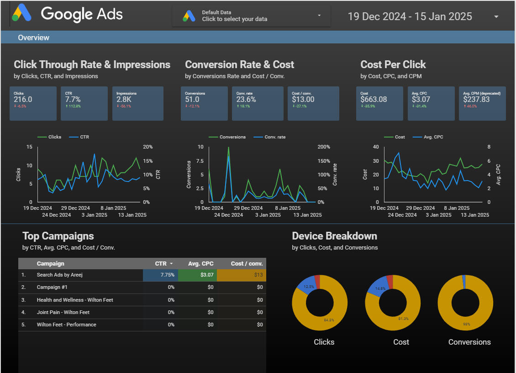Open the 19 Dec 2024 - 15 Jan 2025 date range
Image resolution: width=516 pixels, height=373 pixels.
pos(410,16)
